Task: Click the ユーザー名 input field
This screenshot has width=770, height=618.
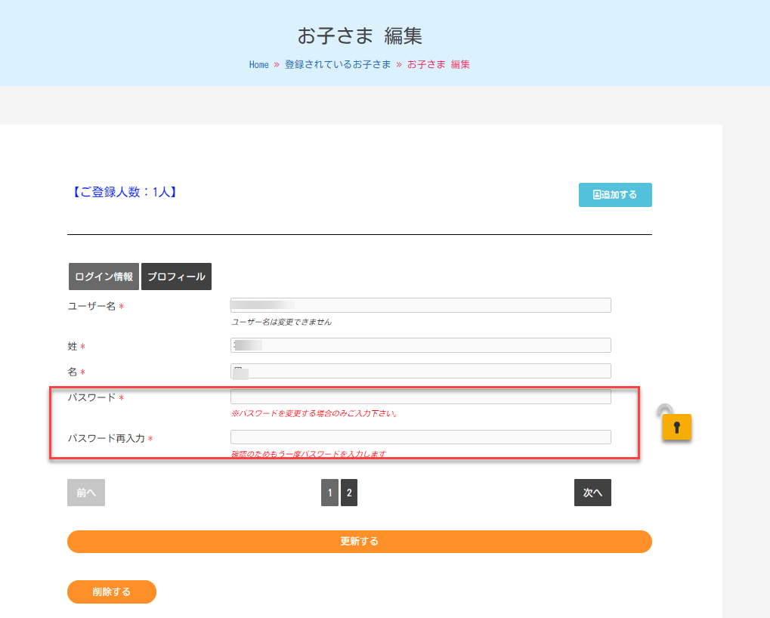Action: (x=420, y=305)
